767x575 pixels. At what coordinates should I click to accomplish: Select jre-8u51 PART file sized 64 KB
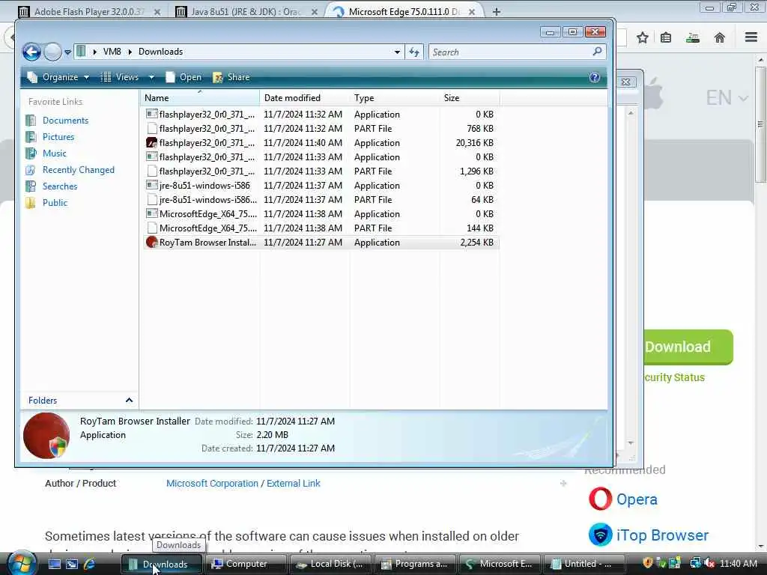321,199
